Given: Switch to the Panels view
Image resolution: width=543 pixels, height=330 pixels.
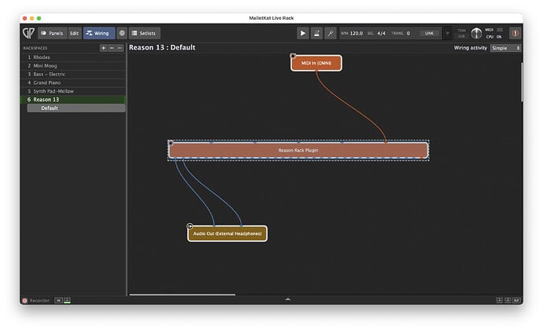Looking at the screenshot, I should tap(52, 33).
